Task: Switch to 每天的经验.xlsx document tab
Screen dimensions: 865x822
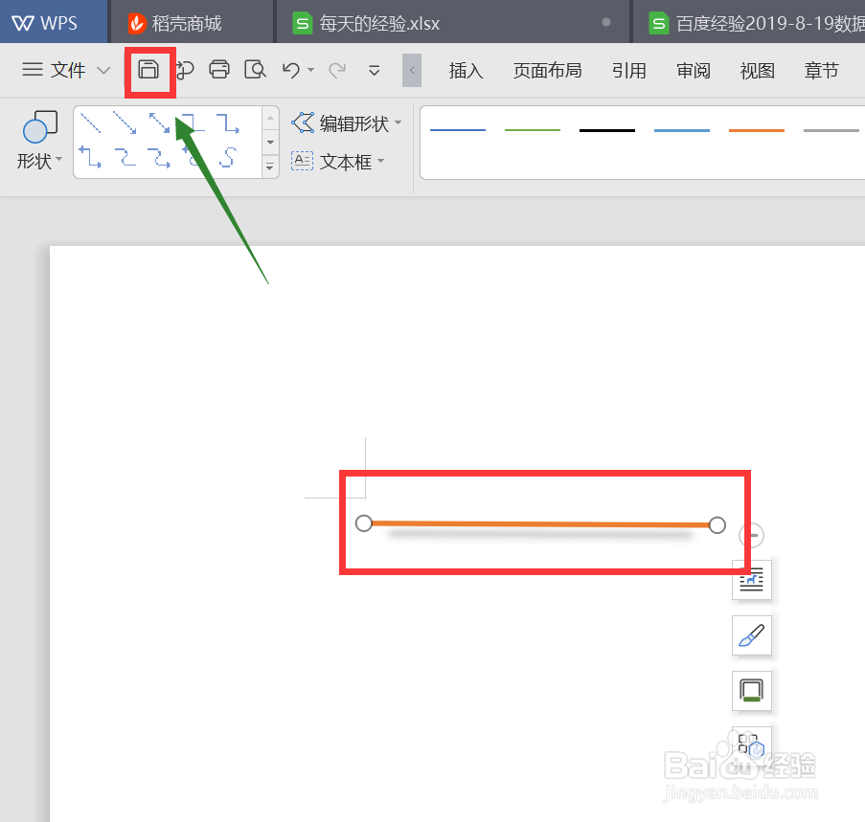Action: [452, 23]
